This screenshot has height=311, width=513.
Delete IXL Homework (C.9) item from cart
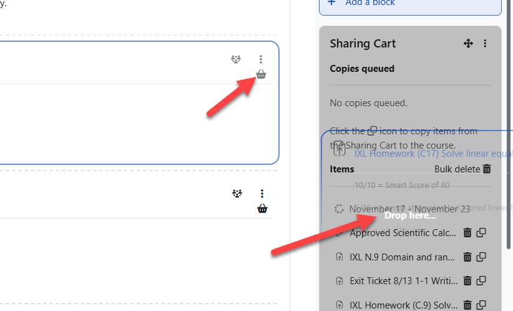click(x=467, y=305)
